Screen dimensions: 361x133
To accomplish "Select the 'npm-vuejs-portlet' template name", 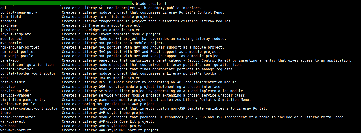I will pos(18,56).
